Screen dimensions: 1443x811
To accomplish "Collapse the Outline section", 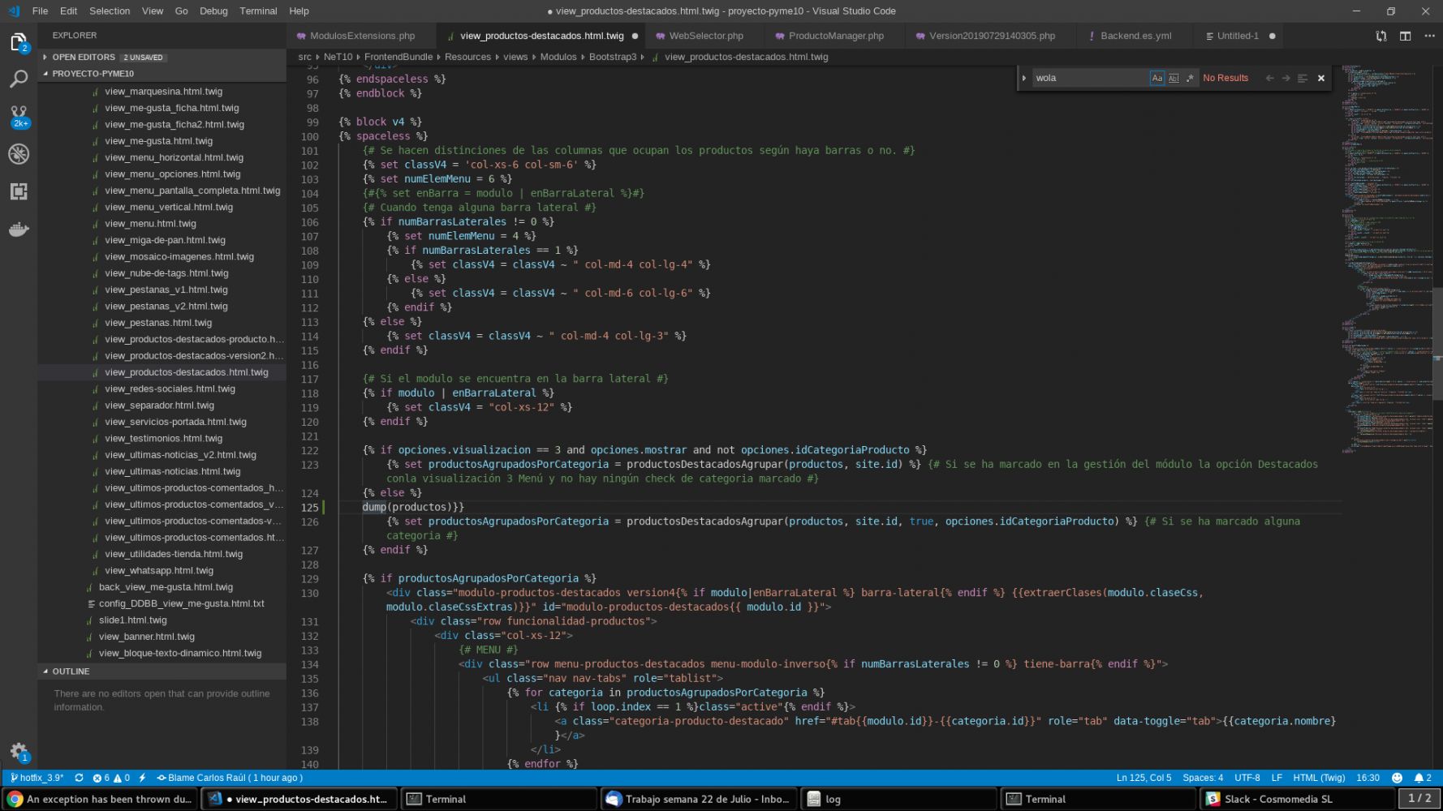I will 71,672.
